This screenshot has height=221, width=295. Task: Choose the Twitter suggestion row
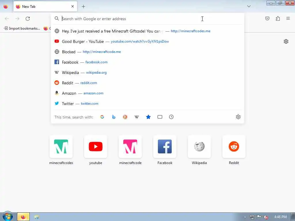click(147, 103)
